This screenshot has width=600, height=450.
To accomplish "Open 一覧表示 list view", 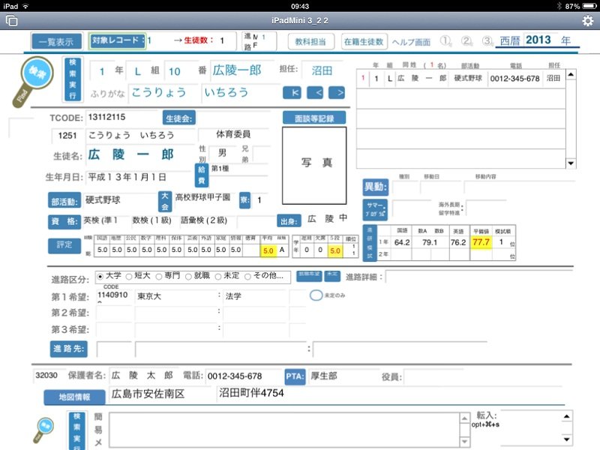I will (56, 41).
